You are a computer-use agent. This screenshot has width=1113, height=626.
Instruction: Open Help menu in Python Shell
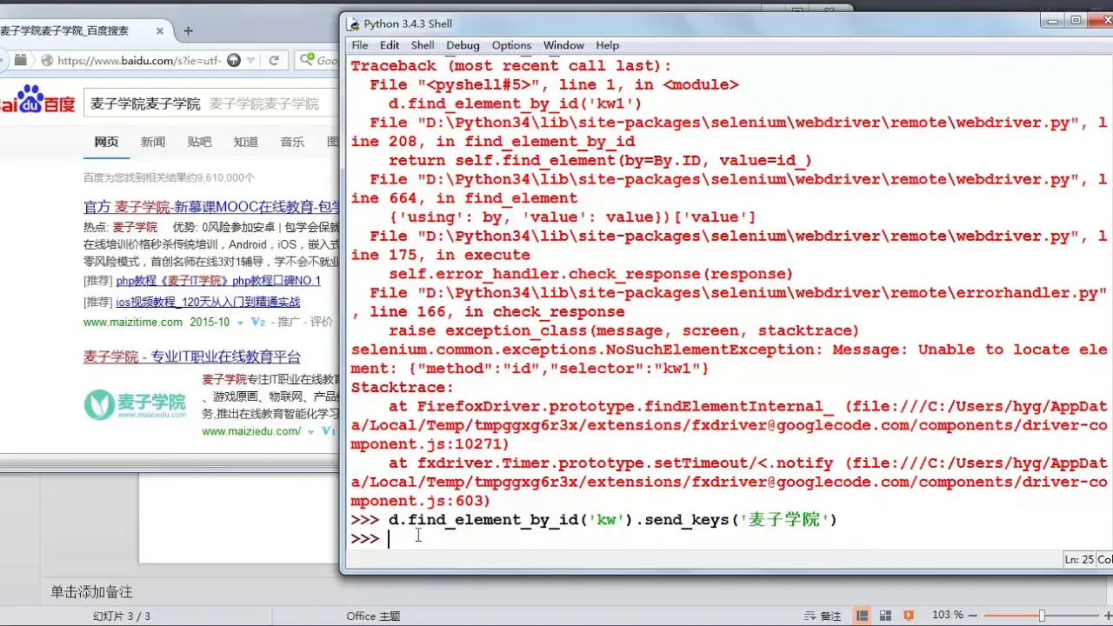(x=607, y=45)
